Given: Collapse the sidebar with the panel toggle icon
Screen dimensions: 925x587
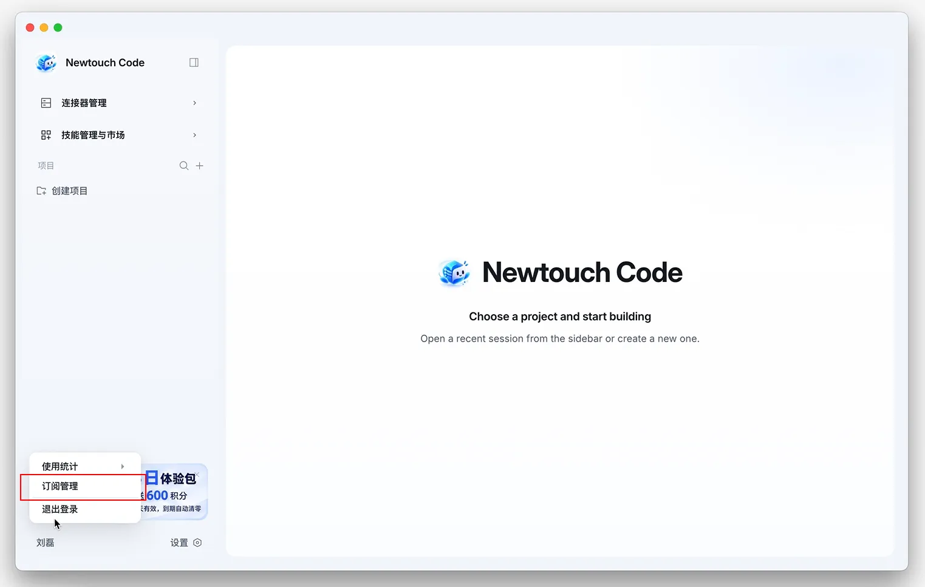Looking at the screenshot, I should [x=194, y=63].
